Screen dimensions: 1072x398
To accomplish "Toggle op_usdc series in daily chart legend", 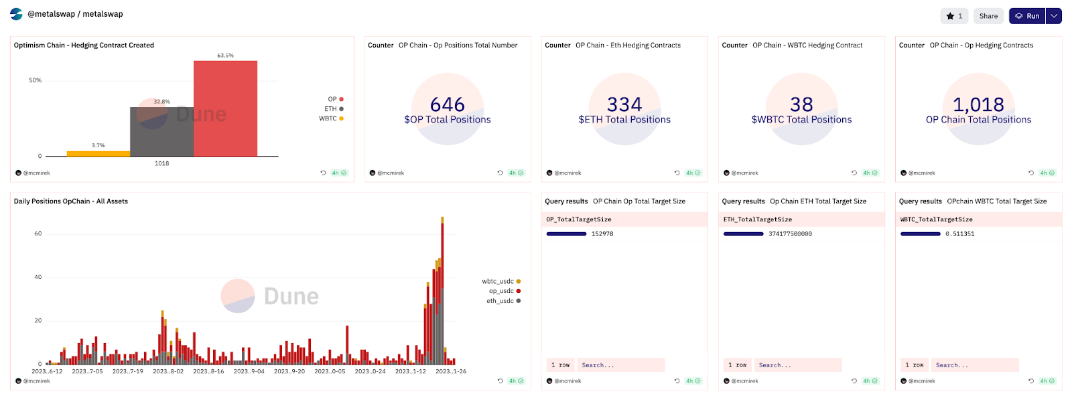I will tap(505, 291).
